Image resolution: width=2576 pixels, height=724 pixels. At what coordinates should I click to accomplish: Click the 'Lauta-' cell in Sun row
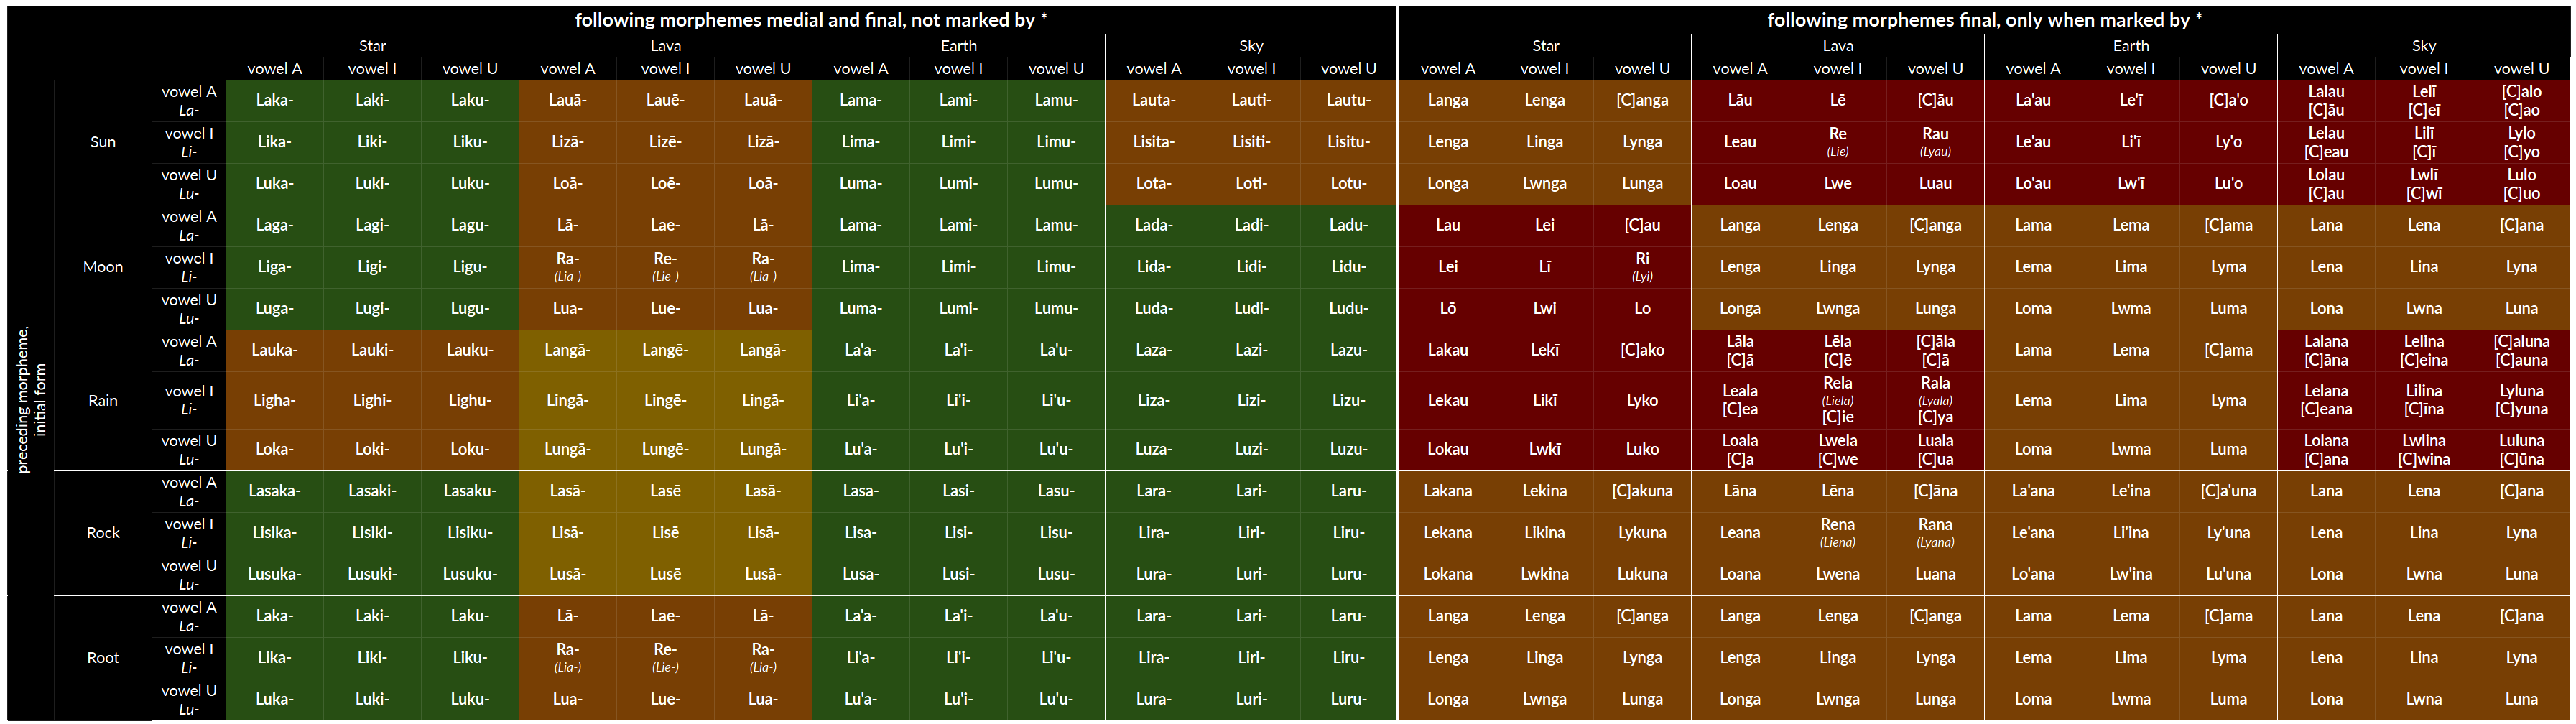1153,100
